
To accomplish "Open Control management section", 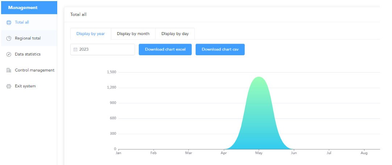I will click(34, 70).
